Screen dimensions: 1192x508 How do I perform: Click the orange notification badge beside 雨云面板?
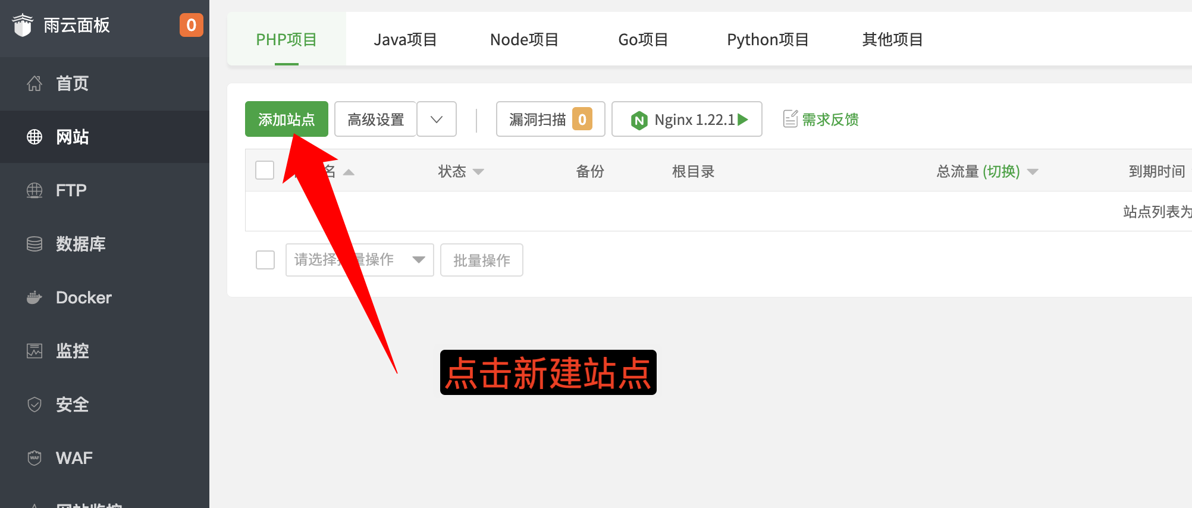tap(191, 25)
